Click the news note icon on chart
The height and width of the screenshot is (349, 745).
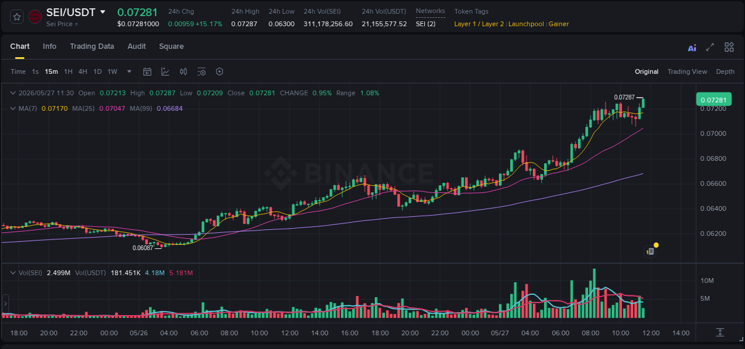pos(651,251)
